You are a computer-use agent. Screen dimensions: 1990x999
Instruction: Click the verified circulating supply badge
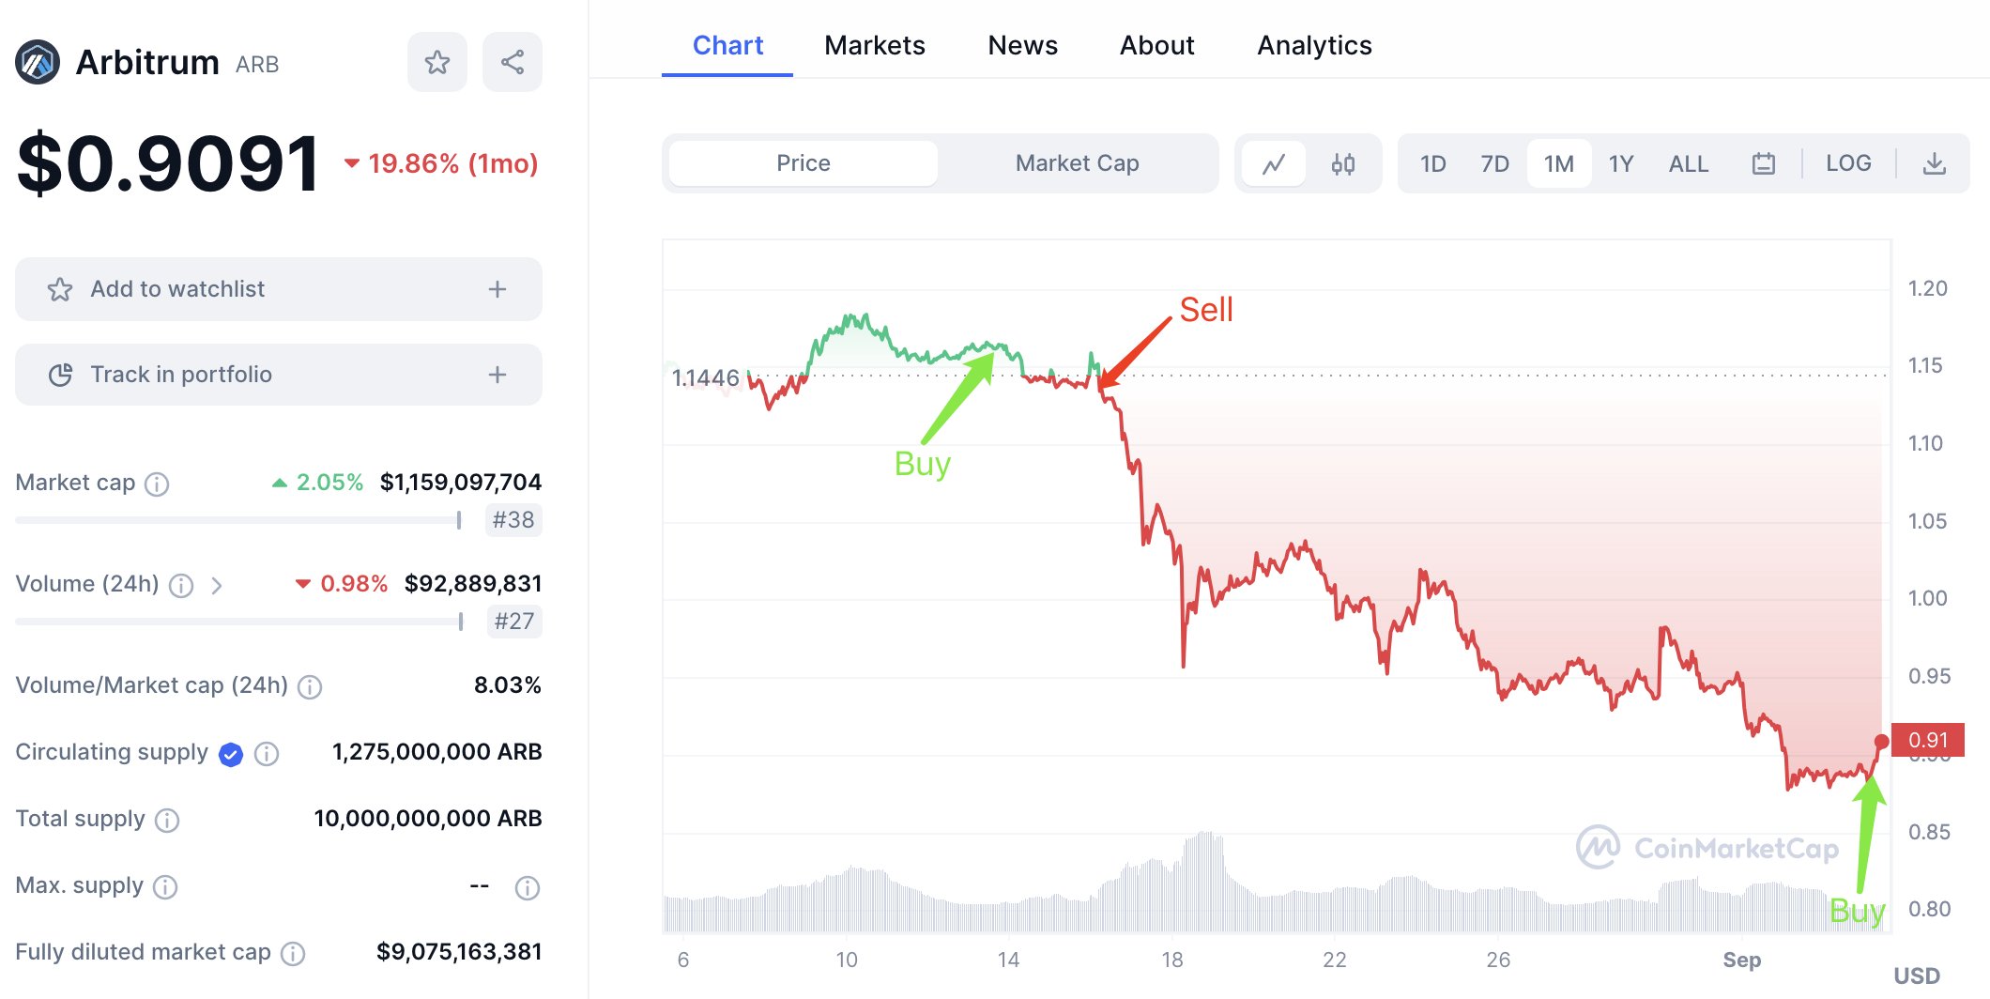pos(231,754)
